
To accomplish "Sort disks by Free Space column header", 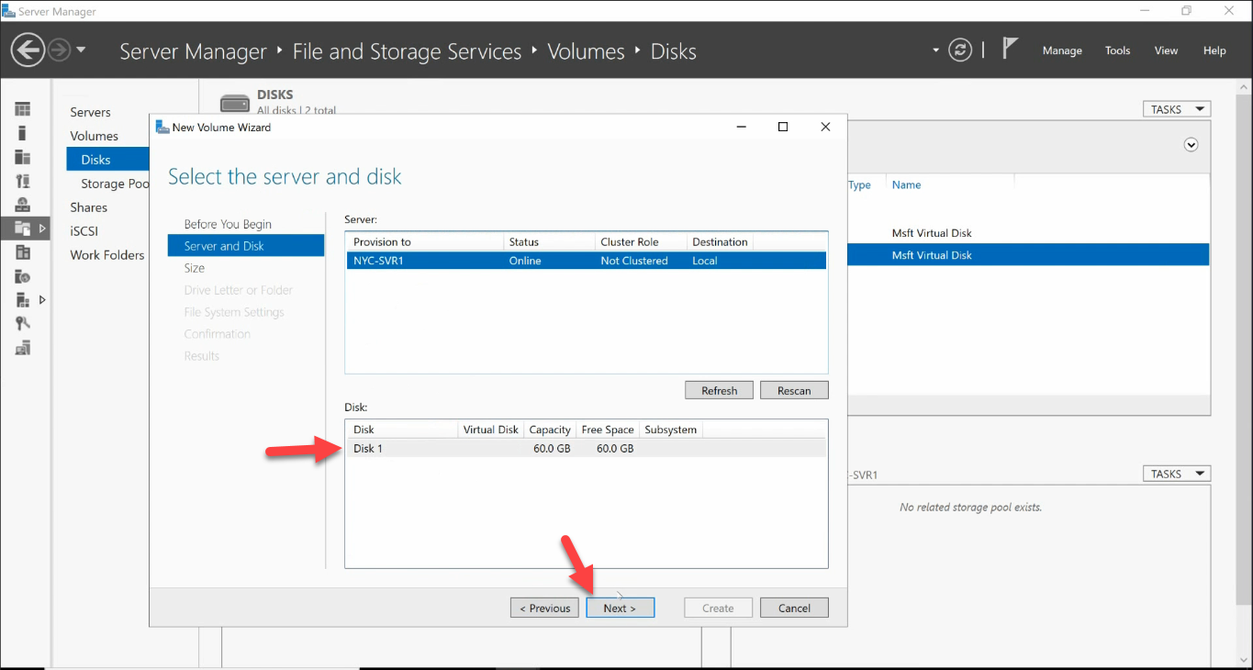I will [x=608, y=430].
